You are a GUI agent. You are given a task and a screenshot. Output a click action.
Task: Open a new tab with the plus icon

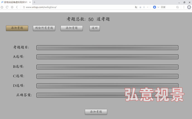point(34,2)
